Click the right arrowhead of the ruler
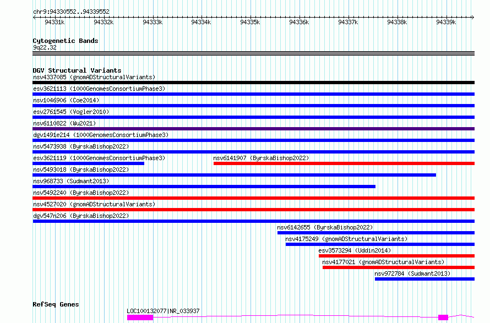Viewport: 490px width, 323px height. point(472,17)
